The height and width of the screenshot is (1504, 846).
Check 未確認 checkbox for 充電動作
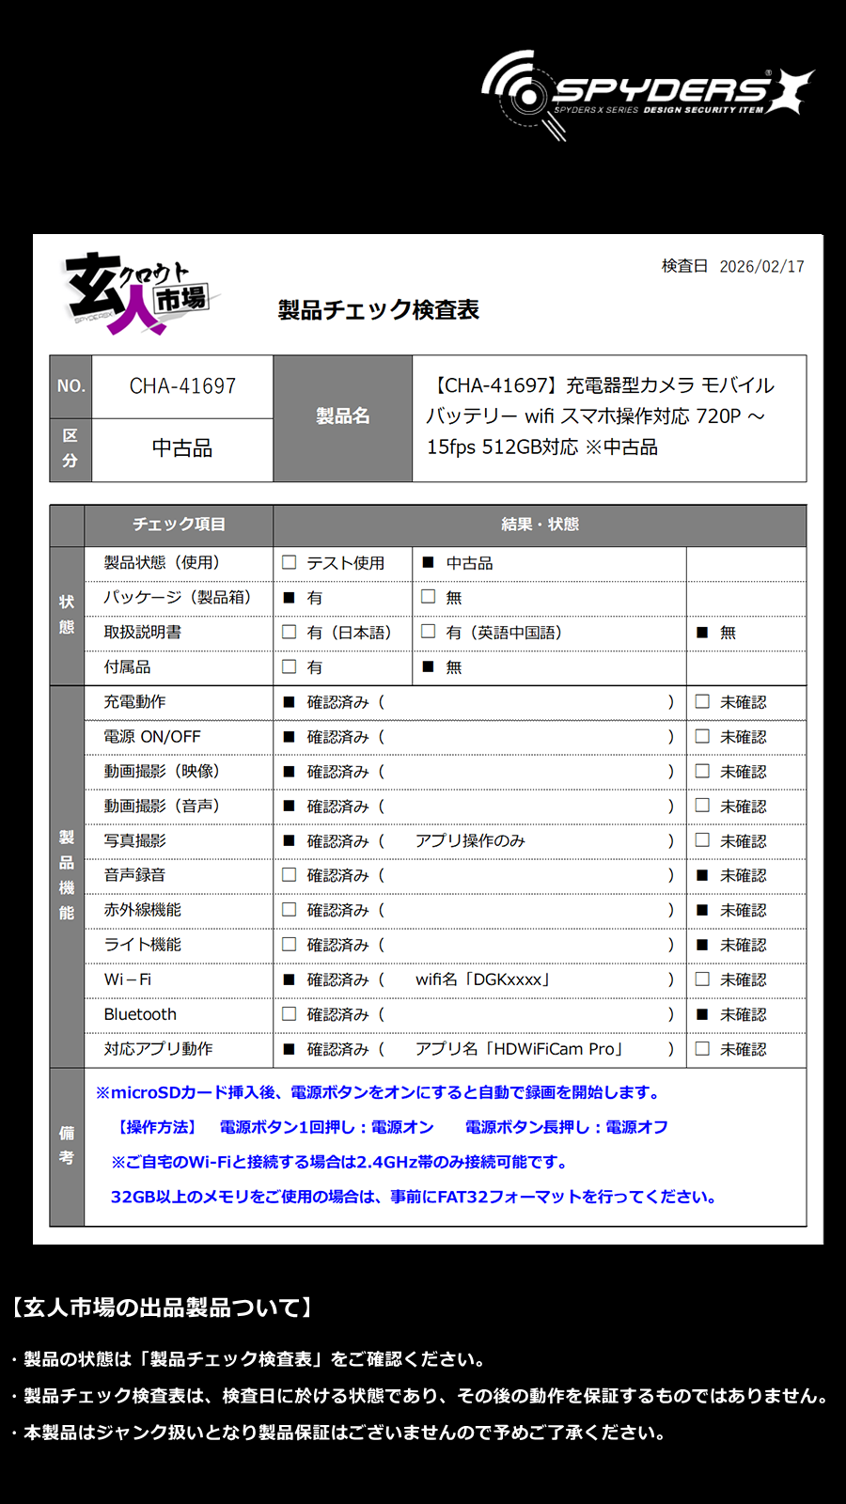[702, 701]
